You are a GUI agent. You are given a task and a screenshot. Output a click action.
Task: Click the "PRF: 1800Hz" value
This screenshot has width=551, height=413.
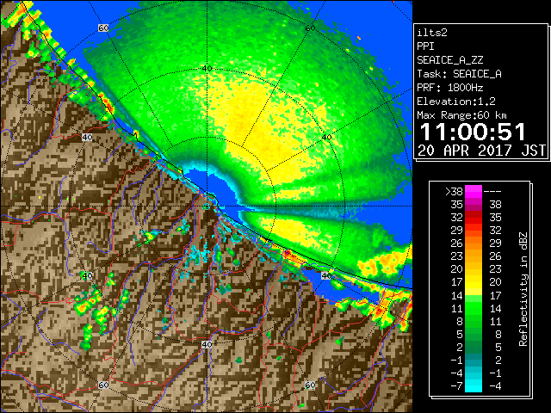(449, 88)
